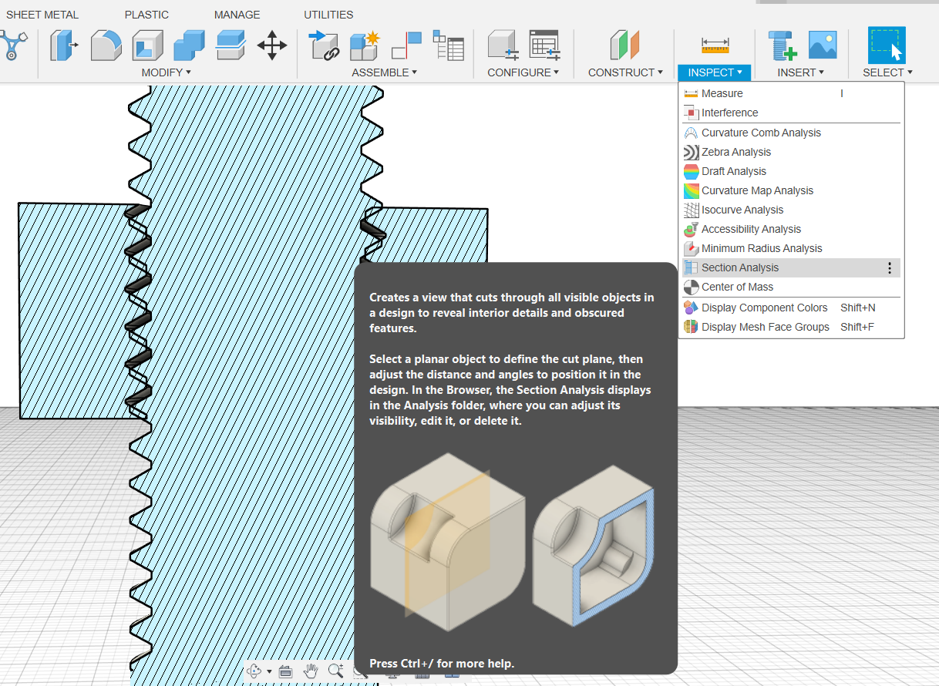Select the Pan hand tool
Image resolution: width=939 pixels, height=686 pixels.
[310, 671]
